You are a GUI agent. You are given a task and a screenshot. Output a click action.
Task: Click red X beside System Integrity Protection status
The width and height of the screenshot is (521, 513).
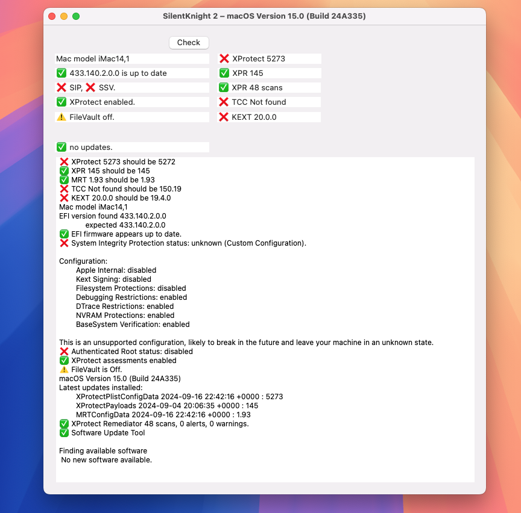coord(64,243)
